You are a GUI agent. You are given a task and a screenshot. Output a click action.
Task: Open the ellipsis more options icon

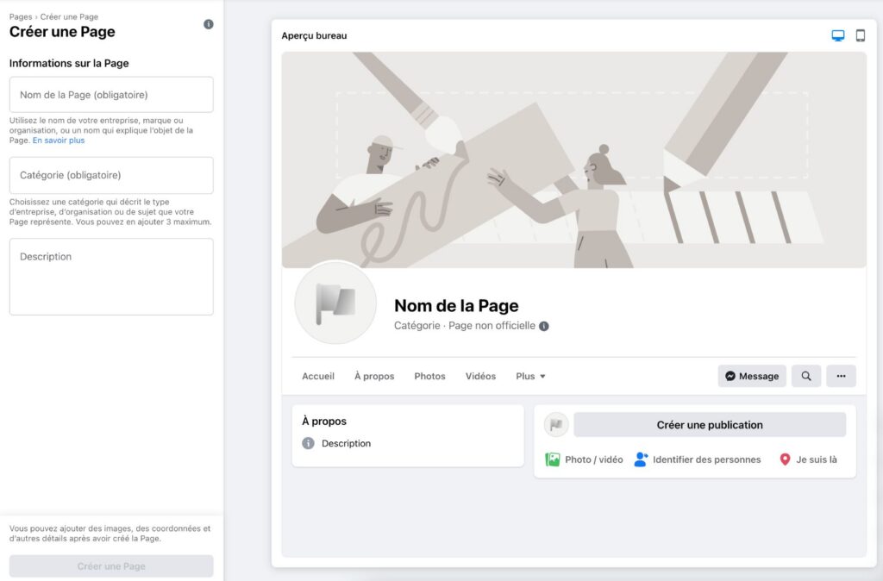pos(841,376)
